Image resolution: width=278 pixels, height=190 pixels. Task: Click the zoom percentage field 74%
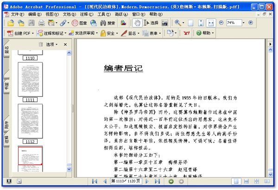pyautogui.click(x=234, y=23)
